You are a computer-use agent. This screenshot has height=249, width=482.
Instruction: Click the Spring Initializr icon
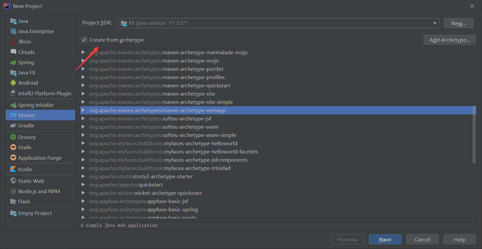[x=13, y=105]
